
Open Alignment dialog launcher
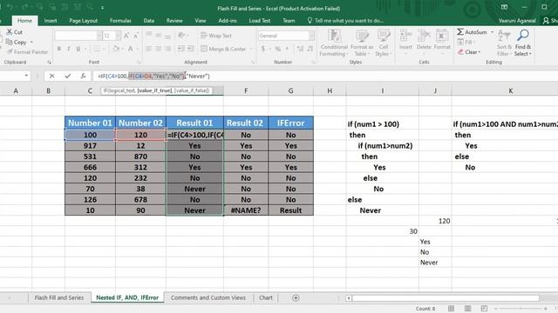point(253,63)
